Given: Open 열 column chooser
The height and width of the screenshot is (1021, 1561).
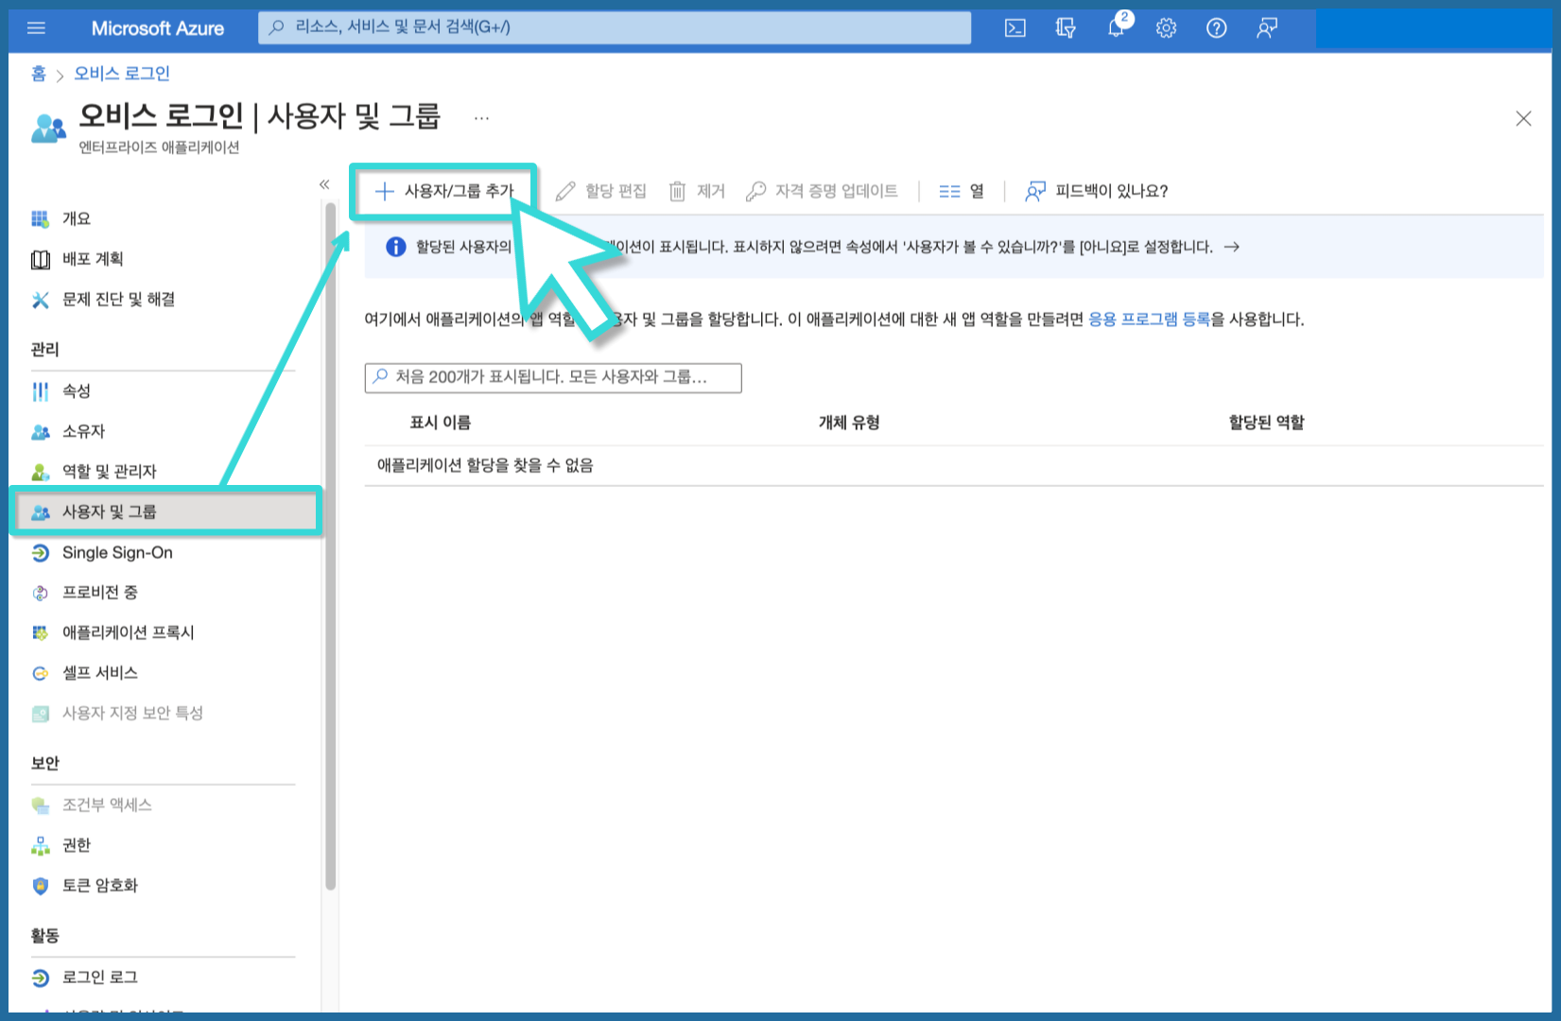Looking at the screenshot, I should click(962, 192).
